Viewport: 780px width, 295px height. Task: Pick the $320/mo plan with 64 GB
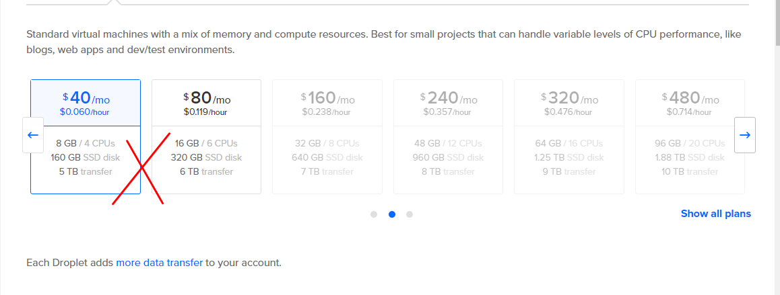pyautogui.click(x=569, y=136)
